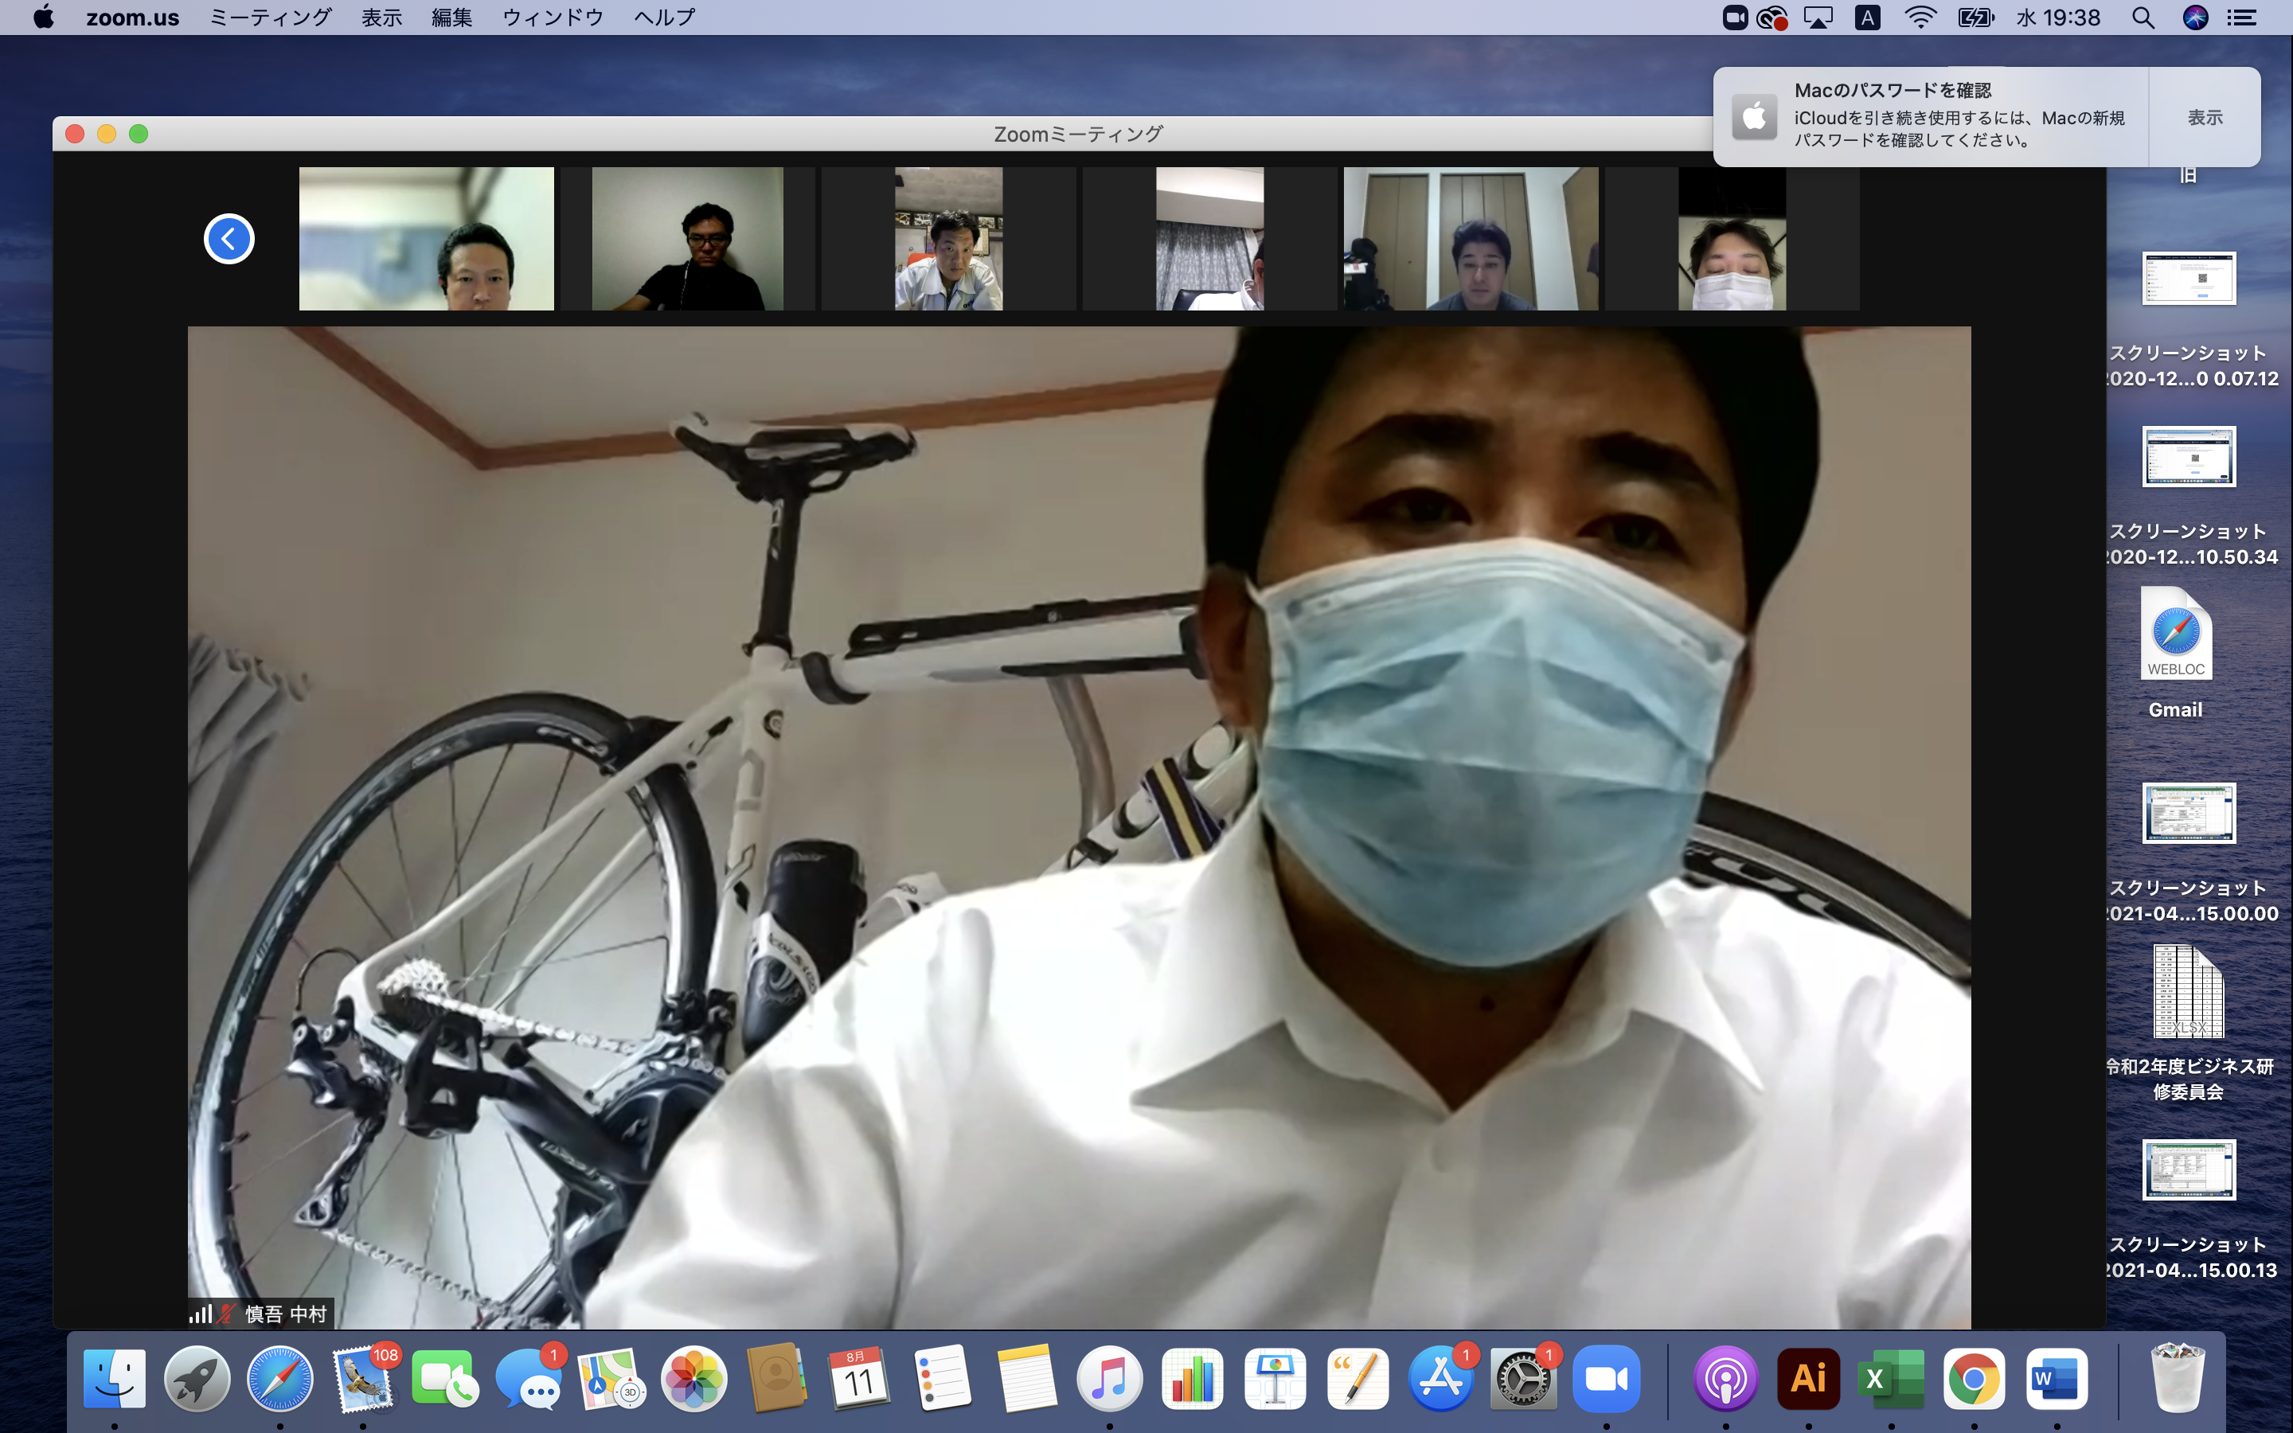2293x1433 pixels.
Task: Open the ミーティング menu
Action: coord(270,18)
